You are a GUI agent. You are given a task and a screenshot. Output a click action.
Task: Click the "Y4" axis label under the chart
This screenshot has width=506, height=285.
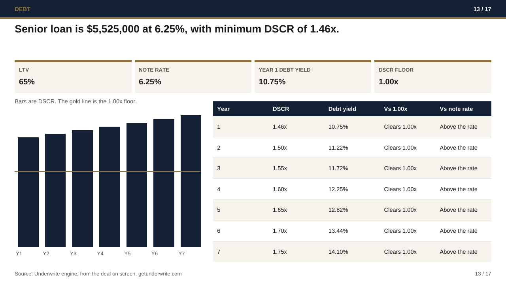[x=100, y=254]
